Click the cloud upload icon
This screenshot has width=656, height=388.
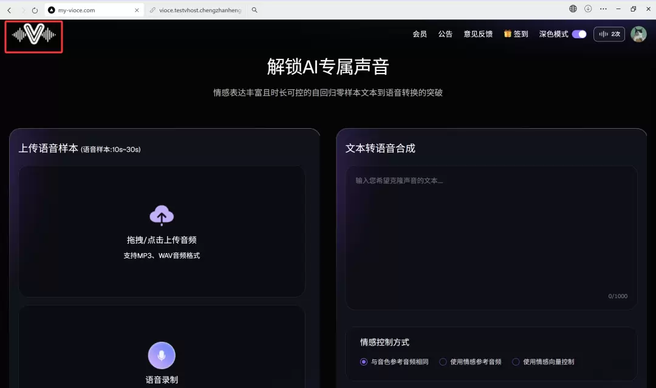pyautogui.click(x=162, y=216)
